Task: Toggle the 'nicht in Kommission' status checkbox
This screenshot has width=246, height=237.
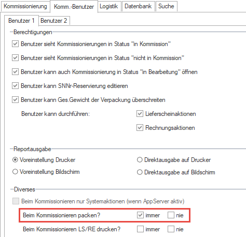Action: click(15, 58)
